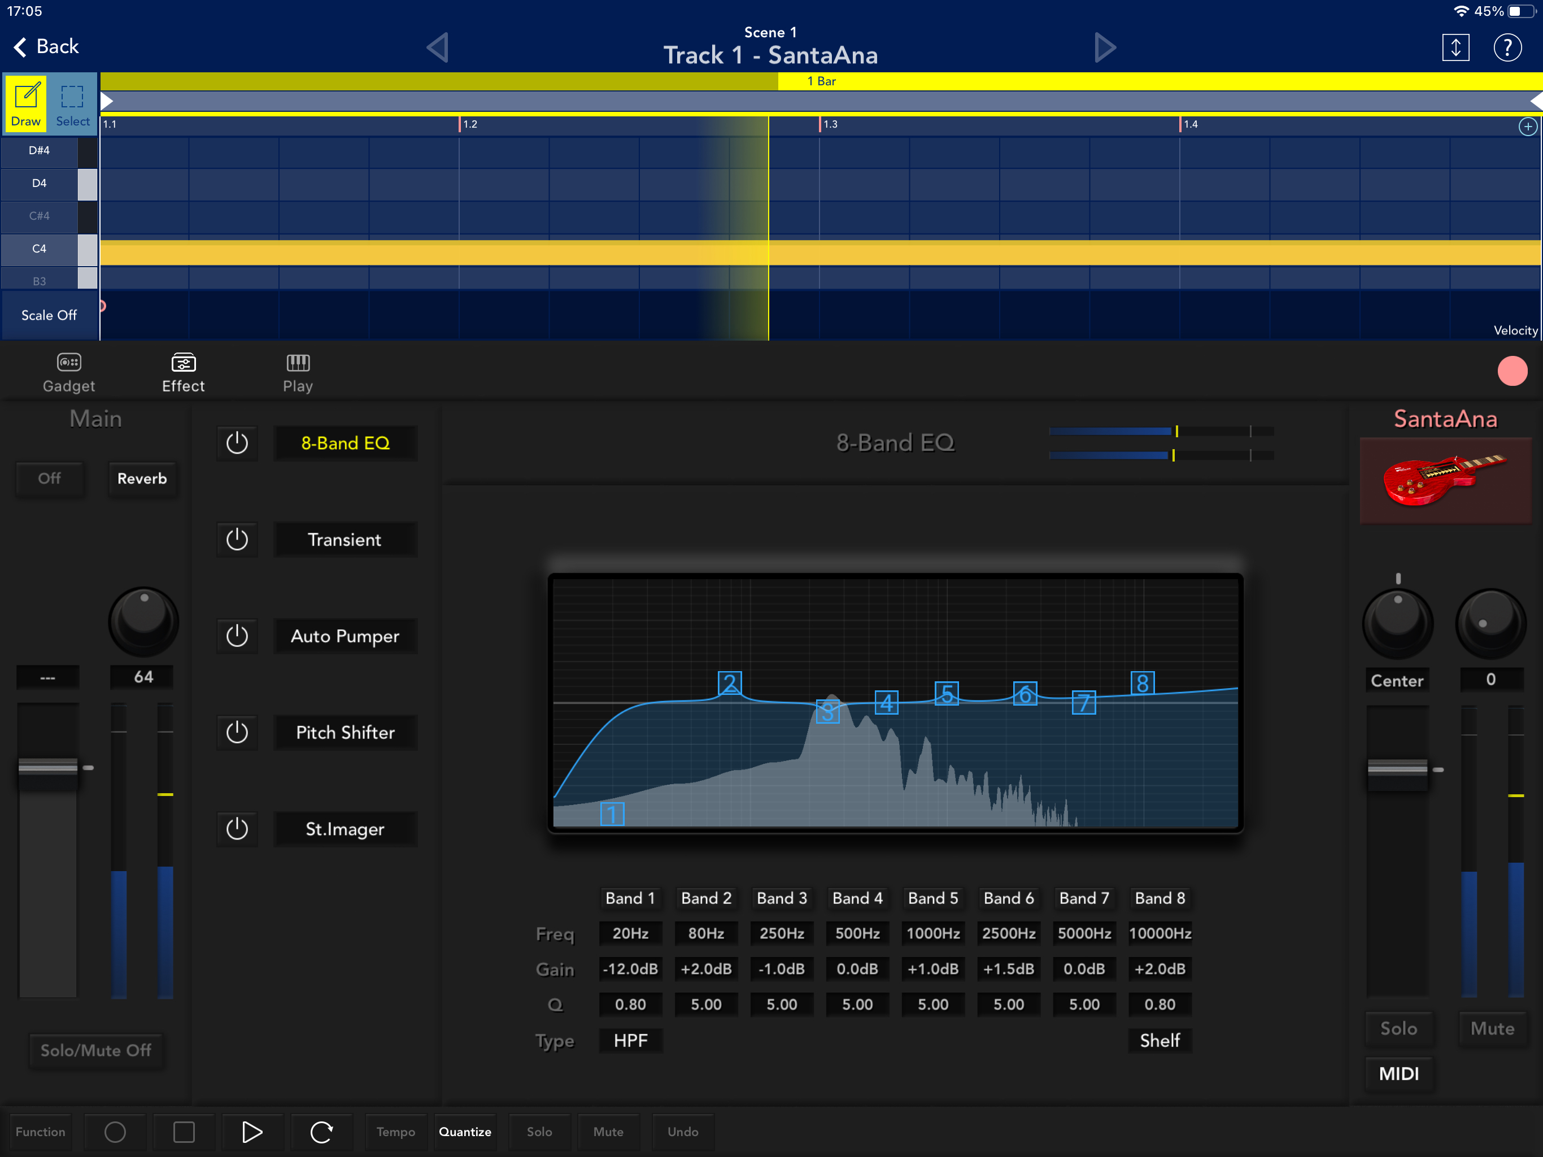Toggle the loop cycle button

point(321,1132)
